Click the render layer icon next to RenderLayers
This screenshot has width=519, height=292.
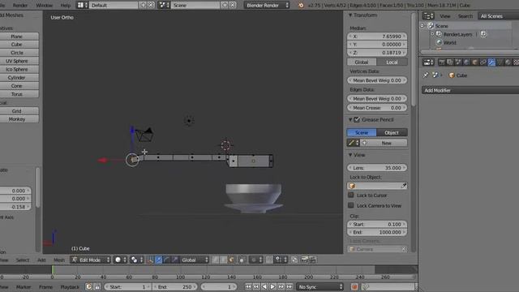pos(483,34)
